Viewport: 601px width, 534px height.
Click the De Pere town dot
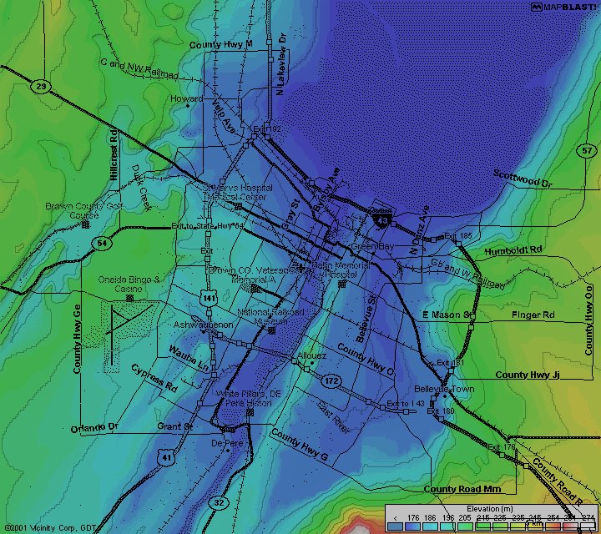pos(228,450)
